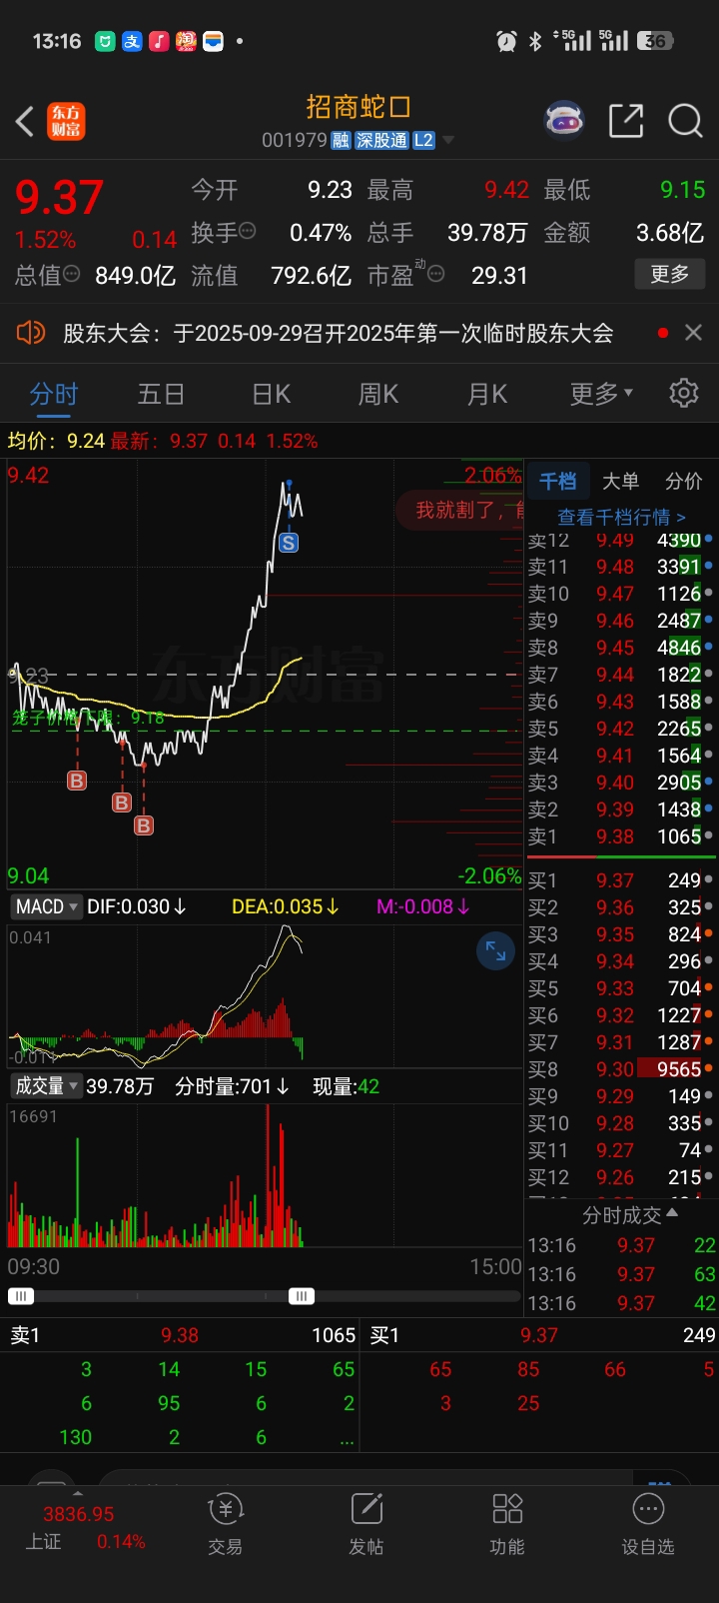
Task: Switch to 周K chart tab
Action: tap(378, 394)
